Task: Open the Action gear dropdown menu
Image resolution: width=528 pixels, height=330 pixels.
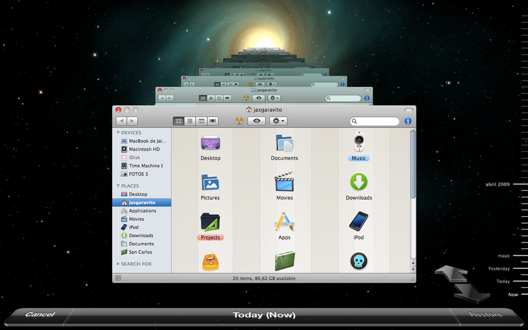Action: (x=278, y=121)
